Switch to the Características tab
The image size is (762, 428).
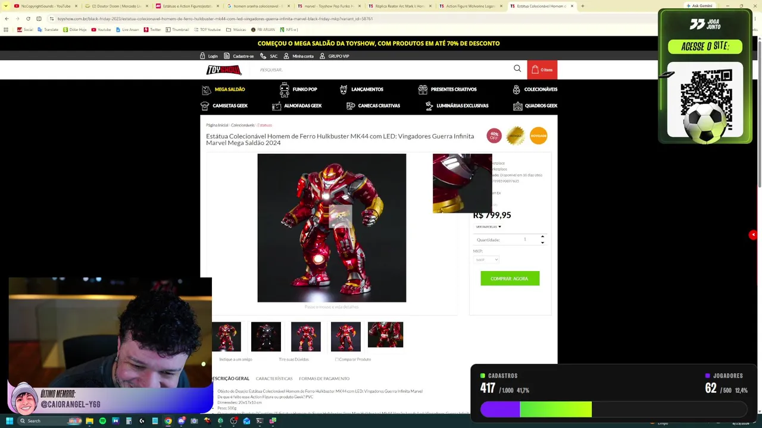274,379
